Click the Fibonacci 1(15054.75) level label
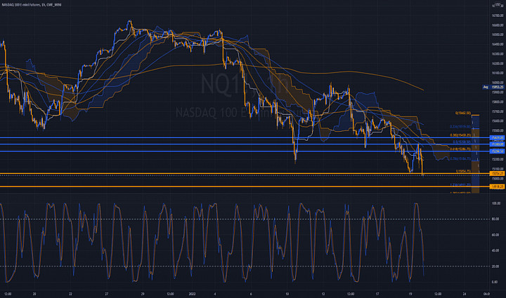The width and height of the screenshot is (506, 298). (463, 172)
